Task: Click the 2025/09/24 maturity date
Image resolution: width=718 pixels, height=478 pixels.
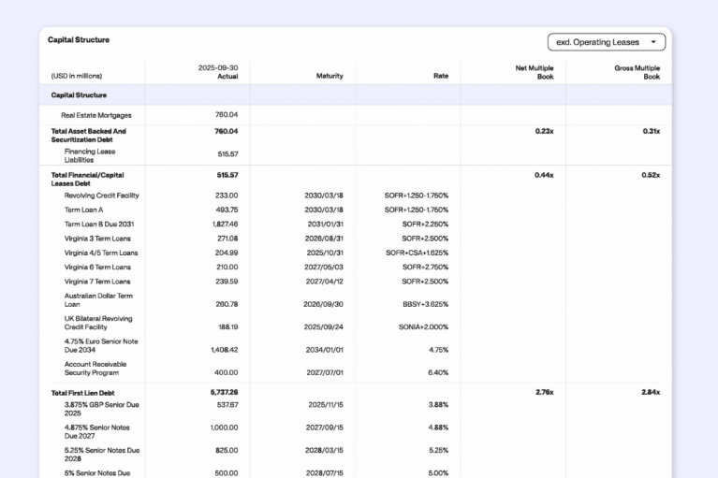Action: pyautogui.click(x=323, y=327)
